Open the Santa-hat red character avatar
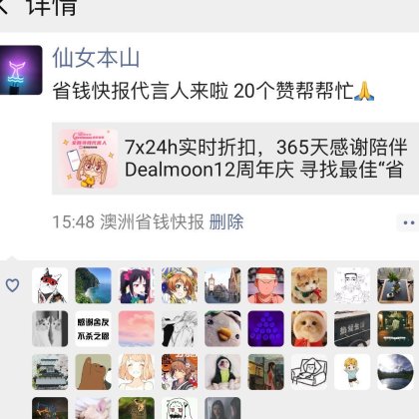This screenshot has height=419, width=419. pyautogui.click(x=266, y=285)
